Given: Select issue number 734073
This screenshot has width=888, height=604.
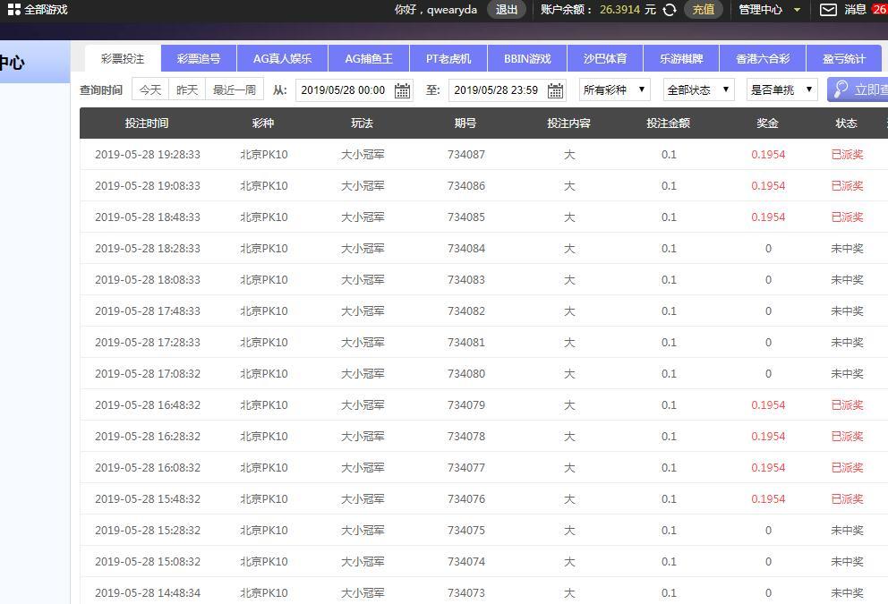Looking at the screenshot, I should (x=466, y=592).
